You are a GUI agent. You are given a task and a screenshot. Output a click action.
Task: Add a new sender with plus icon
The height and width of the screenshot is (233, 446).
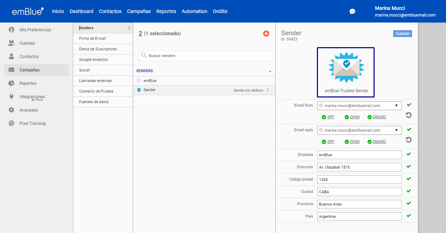(x=266, y=33)
